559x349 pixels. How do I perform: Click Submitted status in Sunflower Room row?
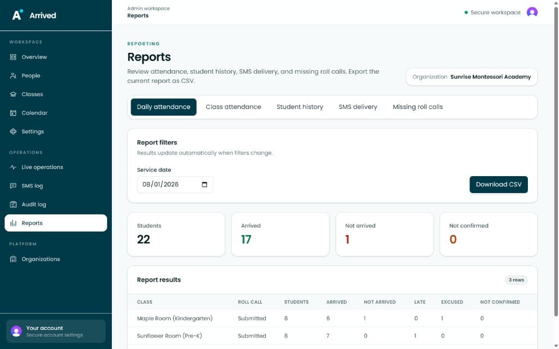pos(252,336)
